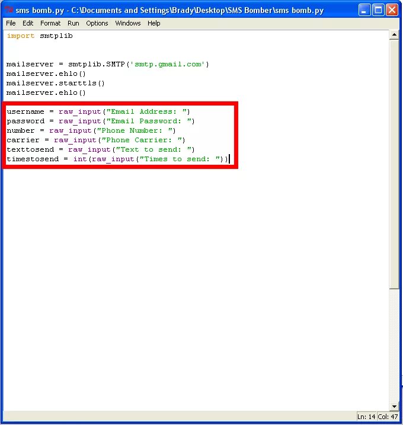Image resolution: width=403 pixels, height=425 pixels.
Task: Open the Run menu
Action: pos(73,23)
